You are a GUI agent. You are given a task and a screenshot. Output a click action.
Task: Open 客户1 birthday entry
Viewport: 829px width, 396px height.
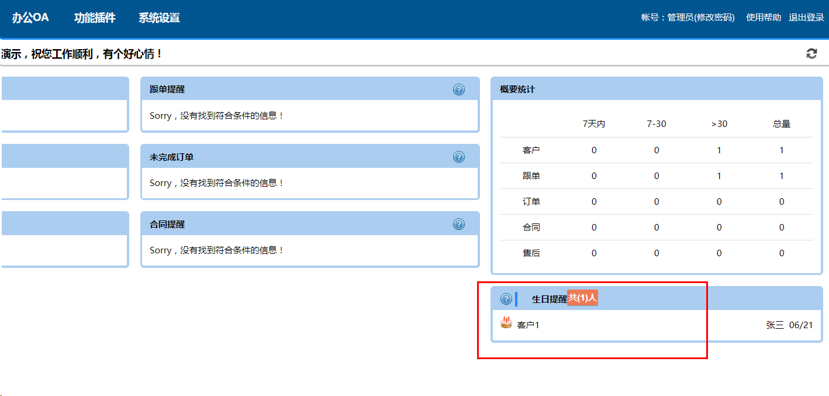pyautogui.click(x=528, y=325)
